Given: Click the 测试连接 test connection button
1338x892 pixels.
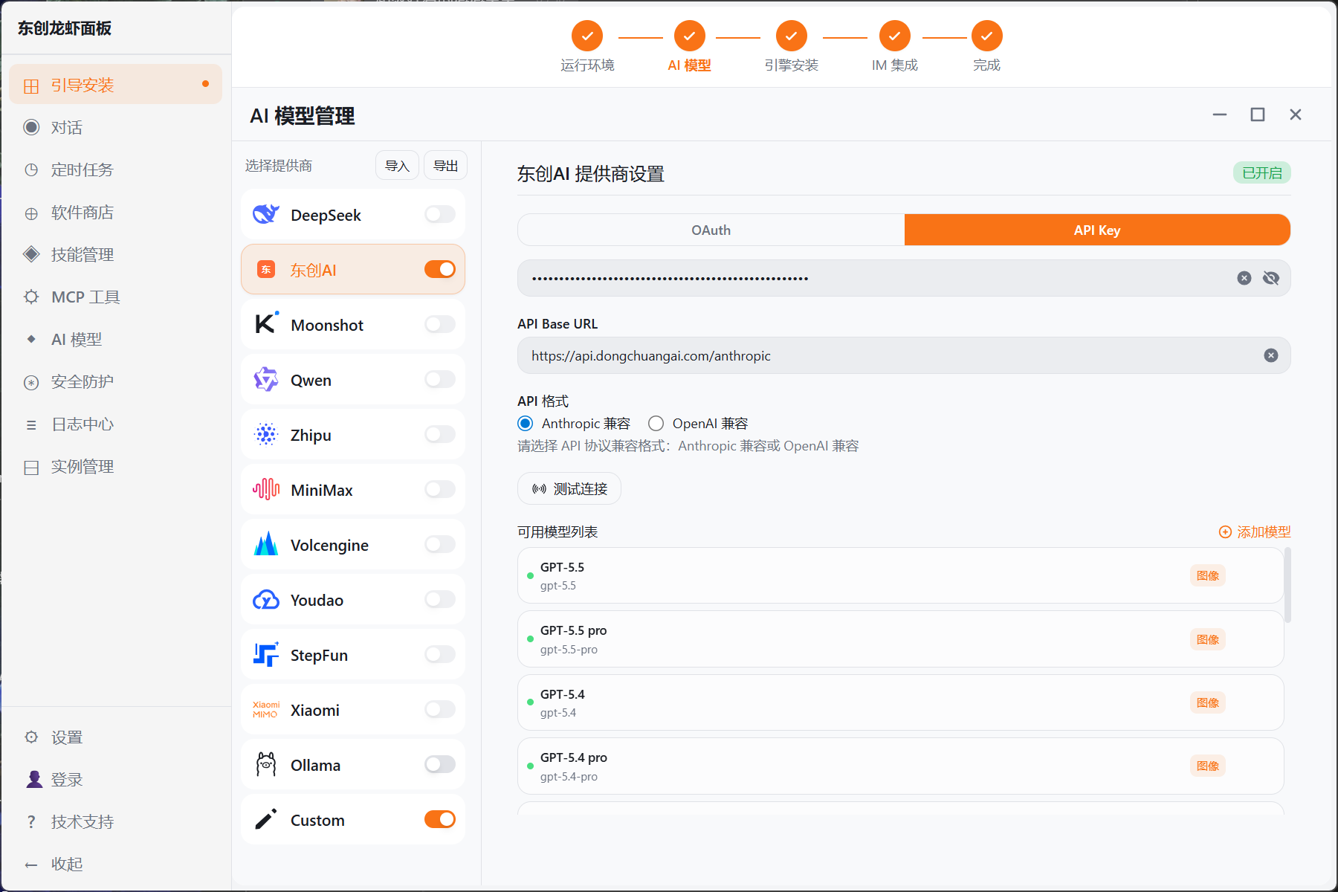Looking at the screenshot, I should (569, 488).
